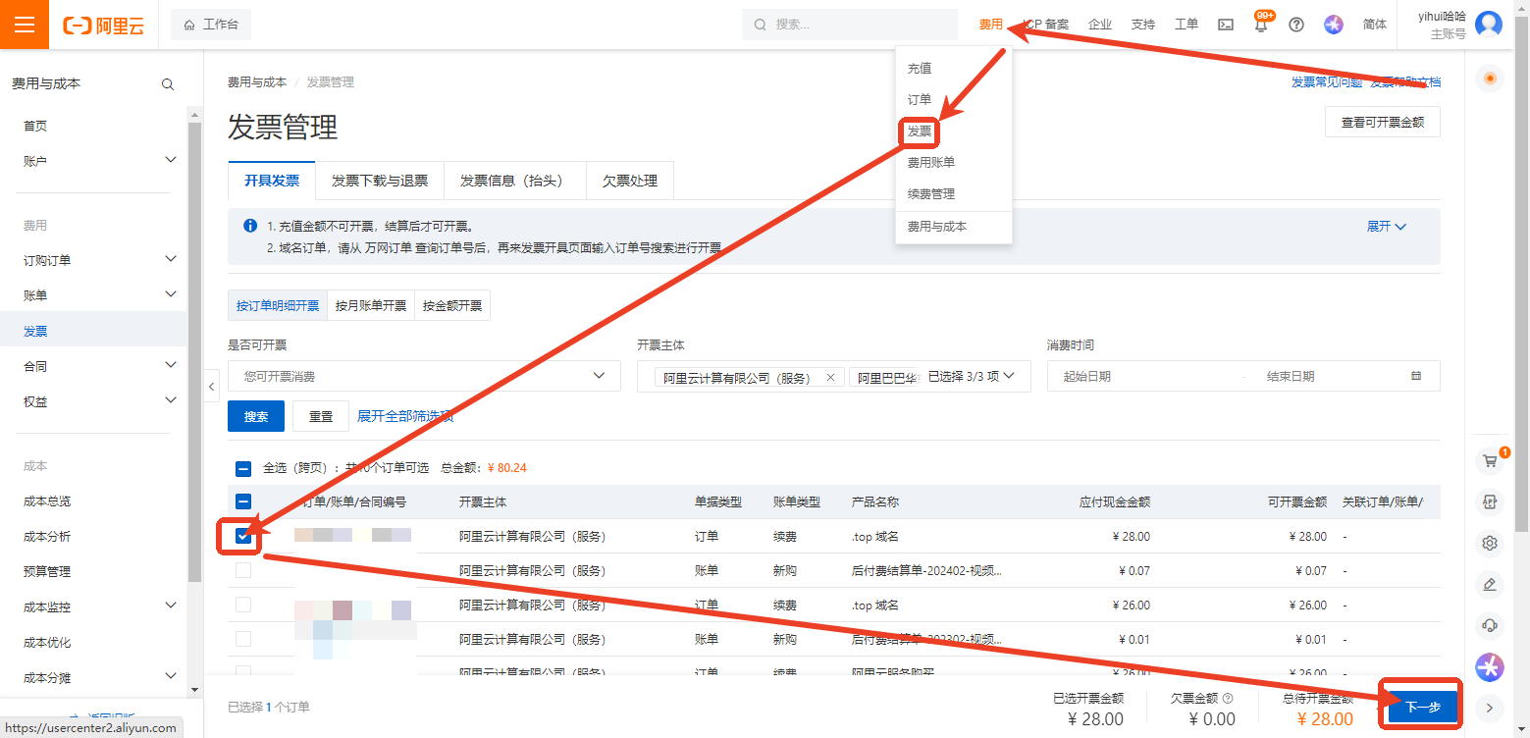Open the orange hamburger menu
1530x738 pixels.
(25, 25)
